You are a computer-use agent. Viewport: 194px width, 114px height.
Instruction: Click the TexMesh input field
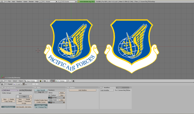point(57,90)
